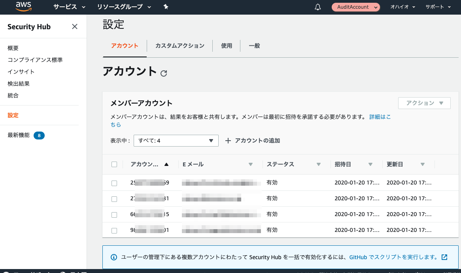Select 設定 in the sidebar
Screen dimensions: 461x273
[x=13, y=115]
